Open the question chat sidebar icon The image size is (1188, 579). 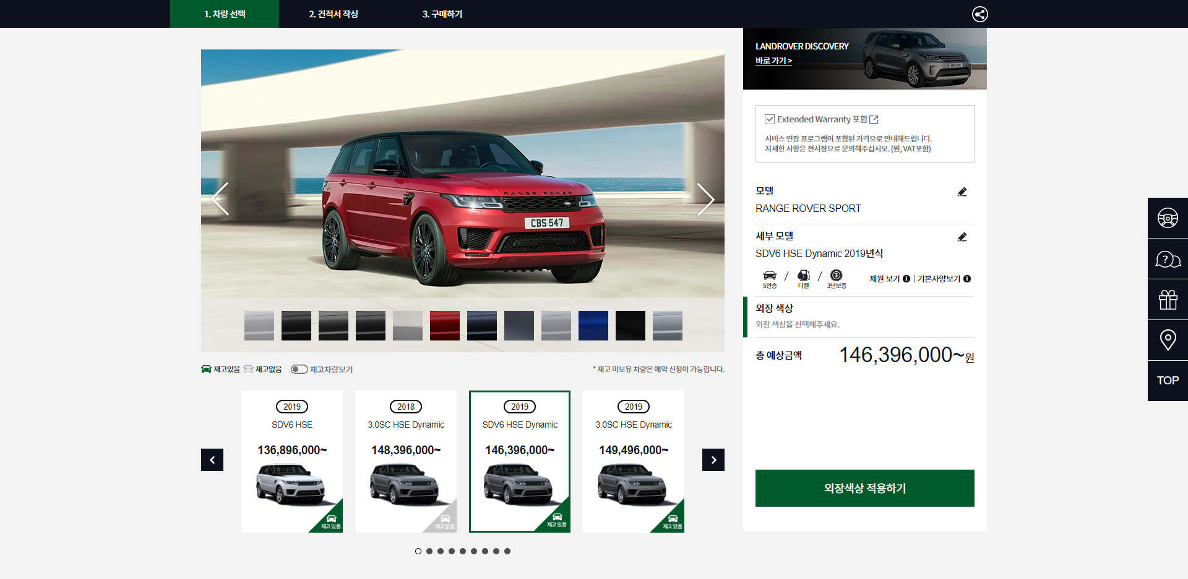point(1168,259)
